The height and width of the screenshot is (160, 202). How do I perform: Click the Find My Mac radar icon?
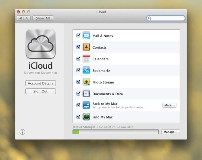point(86,117)
